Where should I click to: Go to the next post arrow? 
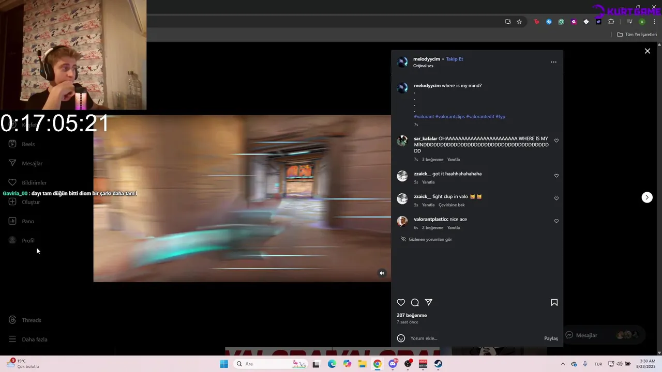[x=647, y=197]
